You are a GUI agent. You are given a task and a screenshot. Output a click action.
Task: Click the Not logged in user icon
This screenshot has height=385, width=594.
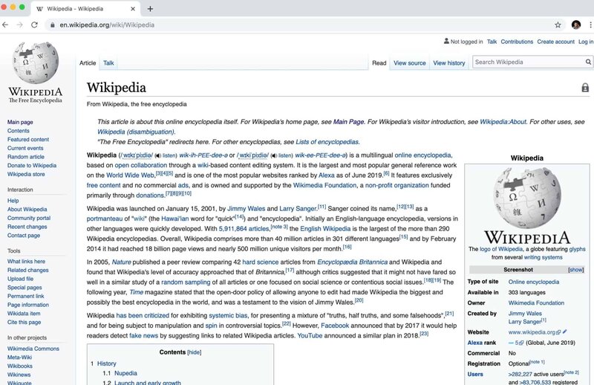pos(446,41)
